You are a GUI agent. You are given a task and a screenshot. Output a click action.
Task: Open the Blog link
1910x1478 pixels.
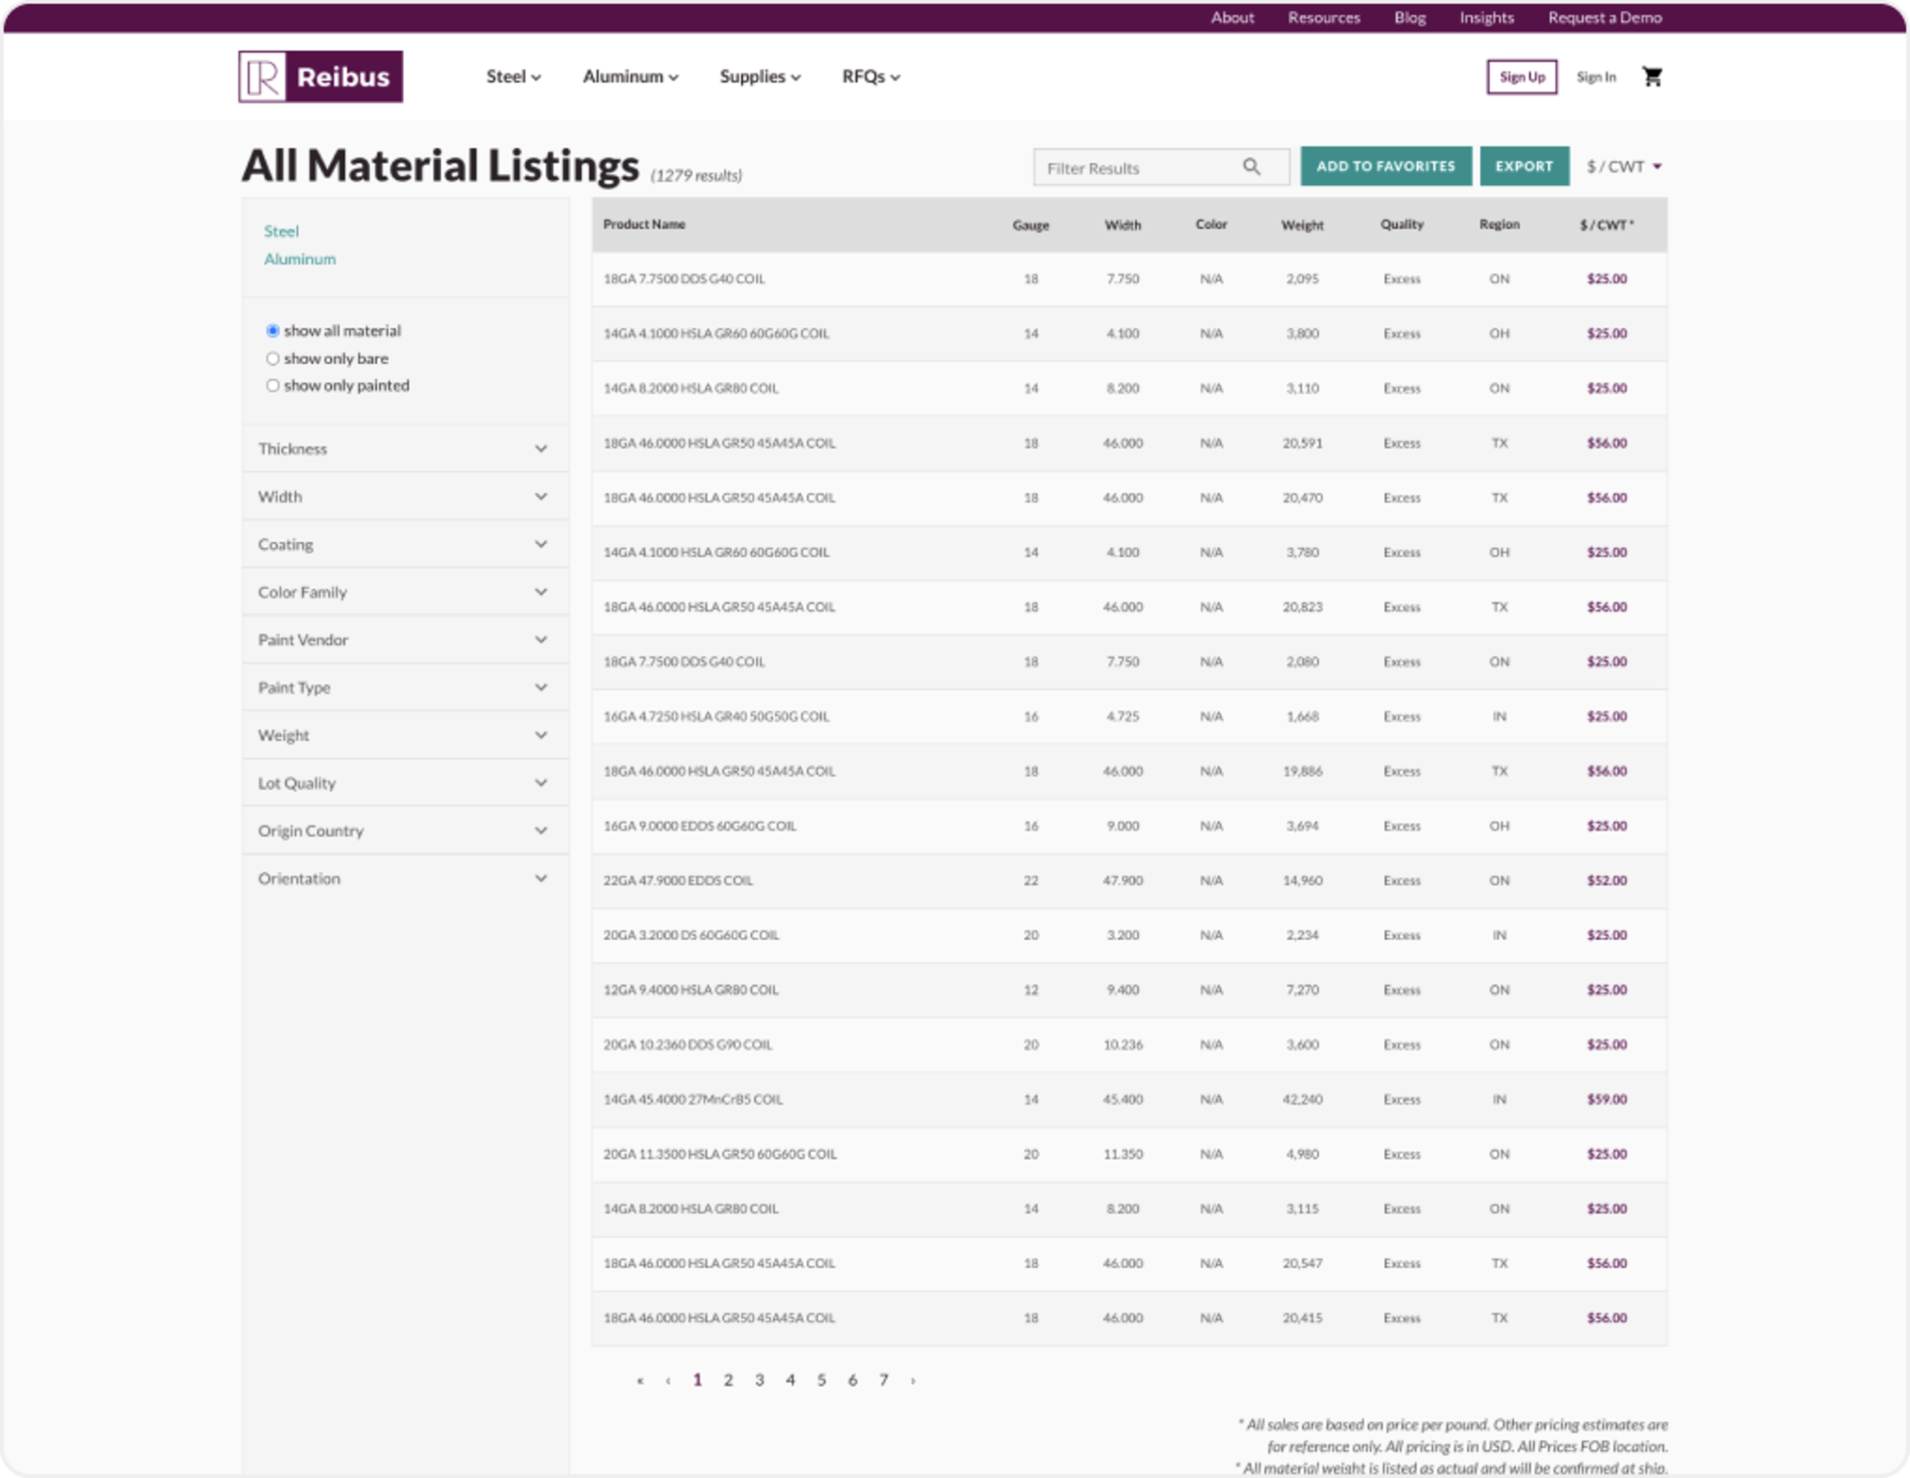point(1410,18)
